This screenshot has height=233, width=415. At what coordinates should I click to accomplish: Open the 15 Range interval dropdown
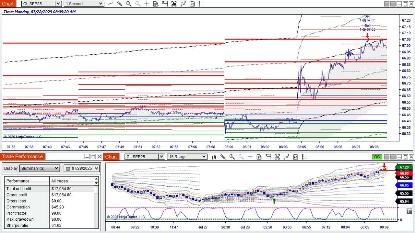point(187,157)
